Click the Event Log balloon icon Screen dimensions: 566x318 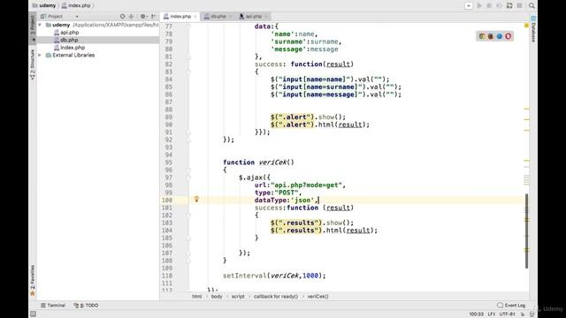(500, 305)
